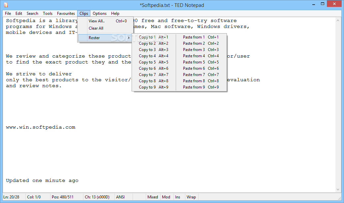Click the Pos: 480/511 status field
This screenshot has width=344, height=203.
[67, 197]
